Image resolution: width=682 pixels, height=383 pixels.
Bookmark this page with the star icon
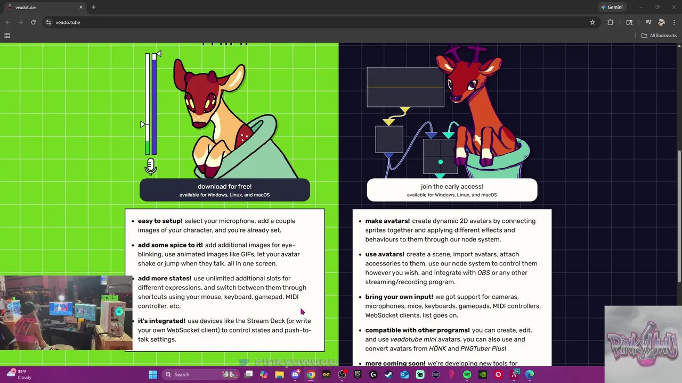click(592, 22)
